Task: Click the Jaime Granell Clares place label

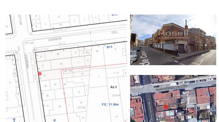Action: 169,120
